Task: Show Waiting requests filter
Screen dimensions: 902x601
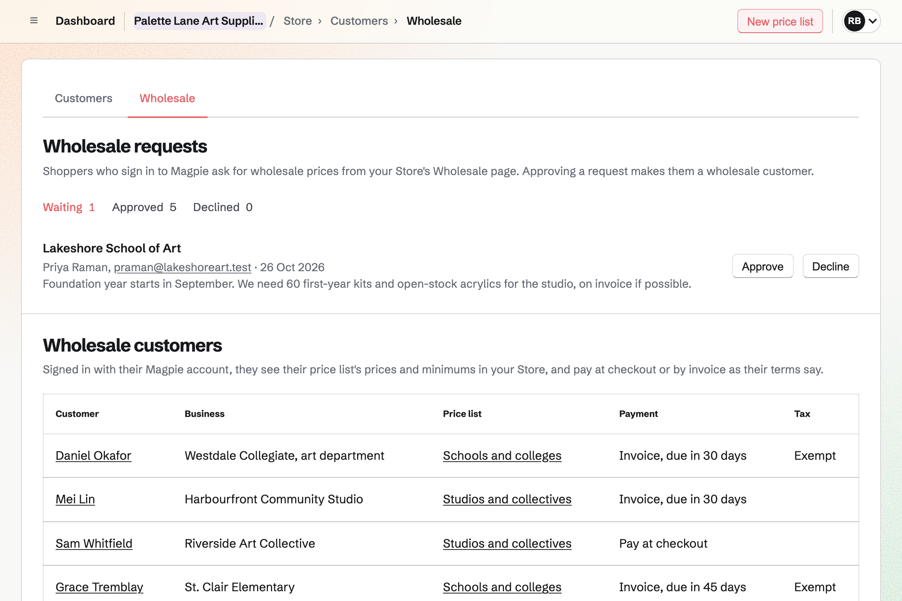Action: [x=69, y=207]
